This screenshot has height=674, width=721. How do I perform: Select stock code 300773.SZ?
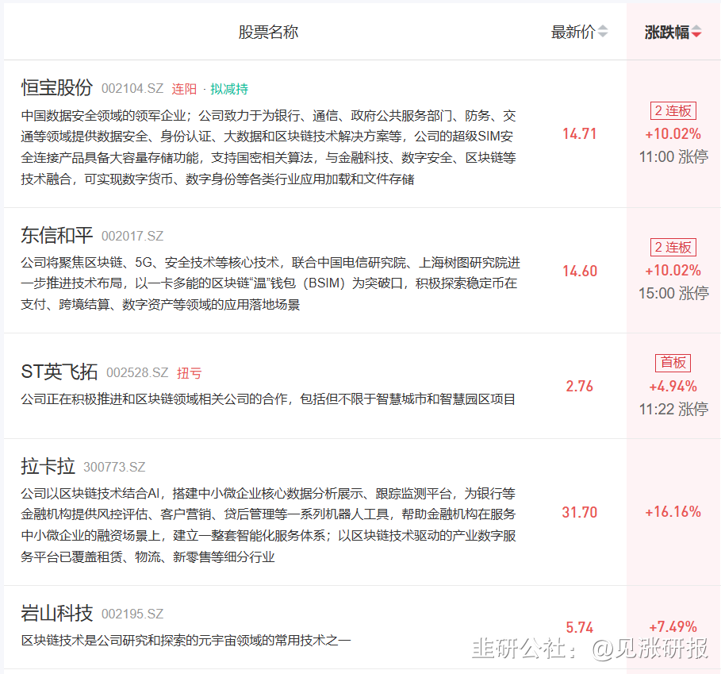(114, 467)
